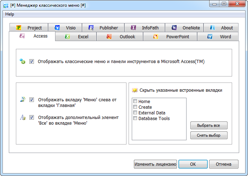
Task: Click the About info icon
Action: [x=212, y=28]
